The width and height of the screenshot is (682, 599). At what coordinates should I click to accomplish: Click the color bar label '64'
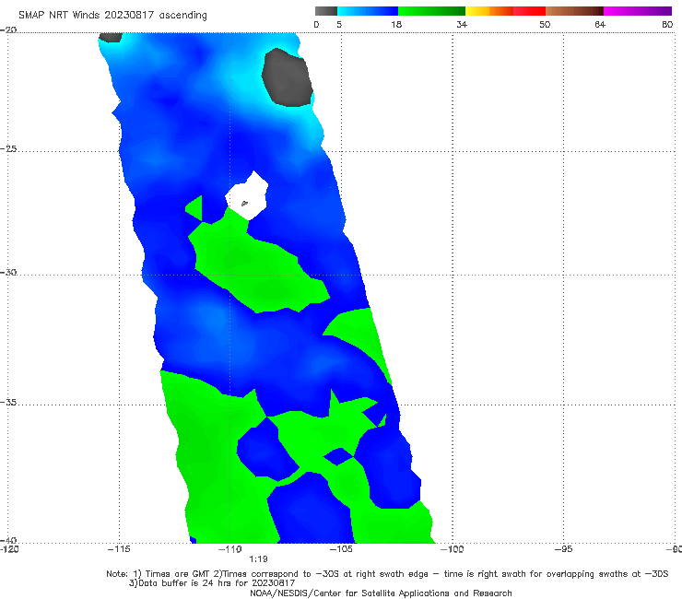[600, 24]
